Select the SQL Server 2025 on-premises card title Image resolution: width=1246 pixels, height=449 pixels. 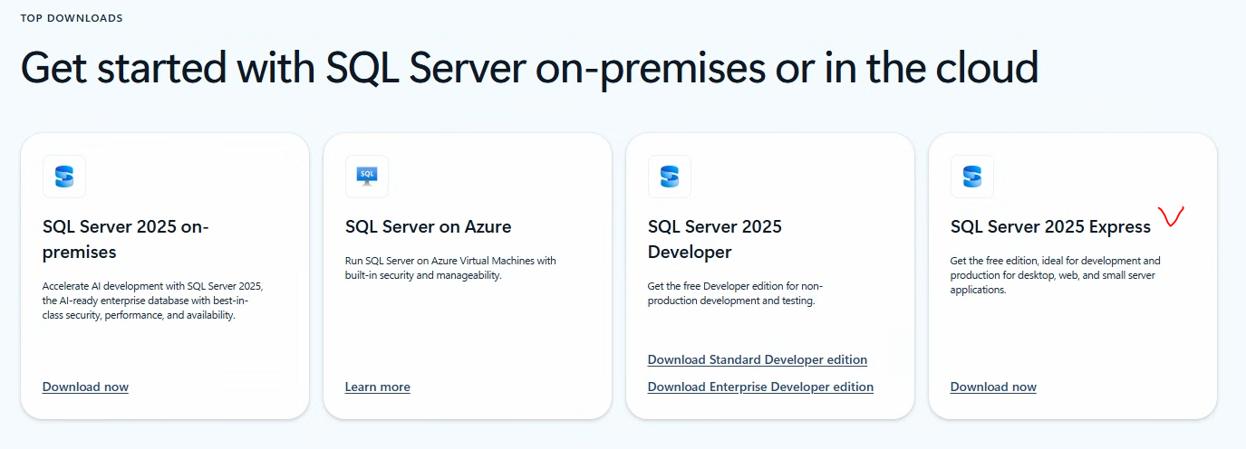click(x=125, y=239)
